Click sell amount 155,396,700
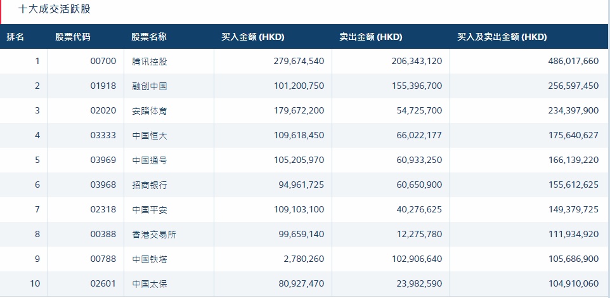The image size is (610, 298). (417, 86)
